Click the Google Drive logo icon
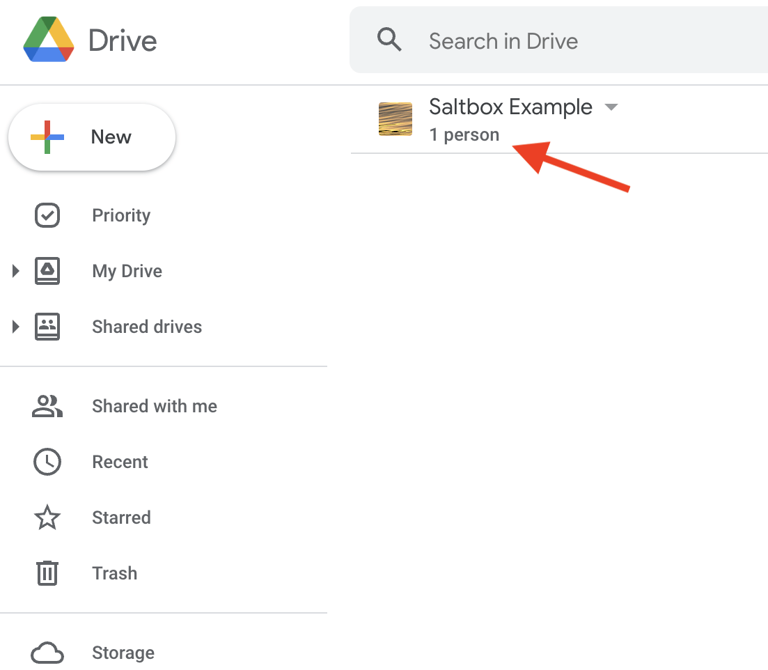This screenshot has width=768, height=670. [49, 40]
